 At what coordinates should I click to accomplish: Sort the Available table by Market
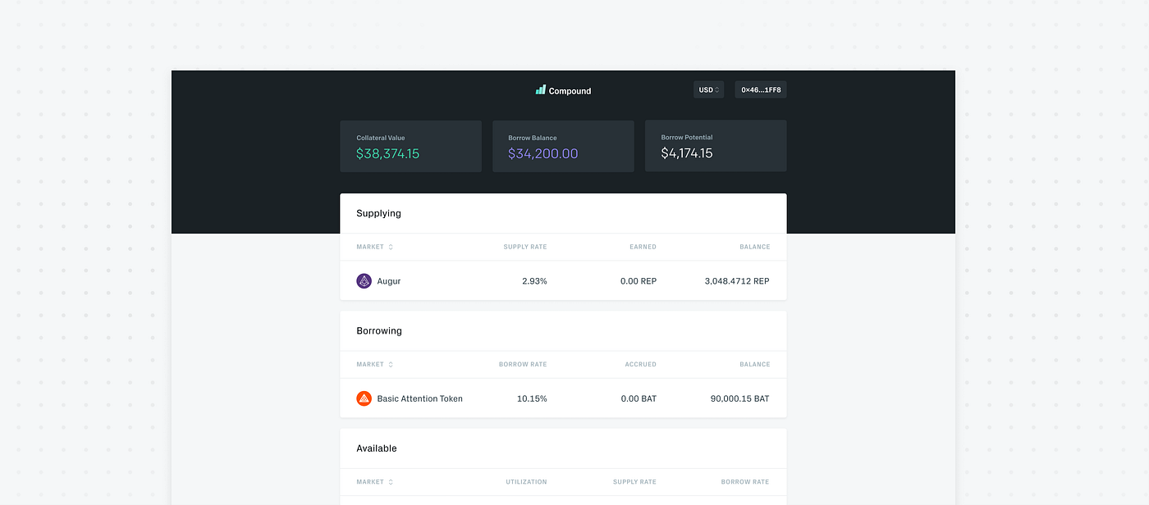(x=374, y=482)
